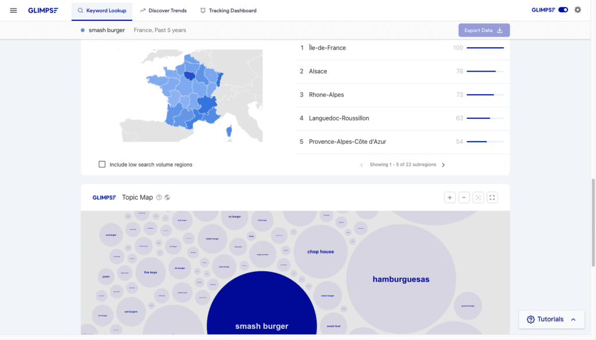Click the Rhone-Alpes interest bar

tap(485, 95)
